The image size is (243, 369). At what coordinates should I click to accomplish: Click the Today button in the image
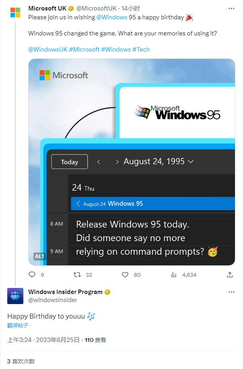[69, 162]
